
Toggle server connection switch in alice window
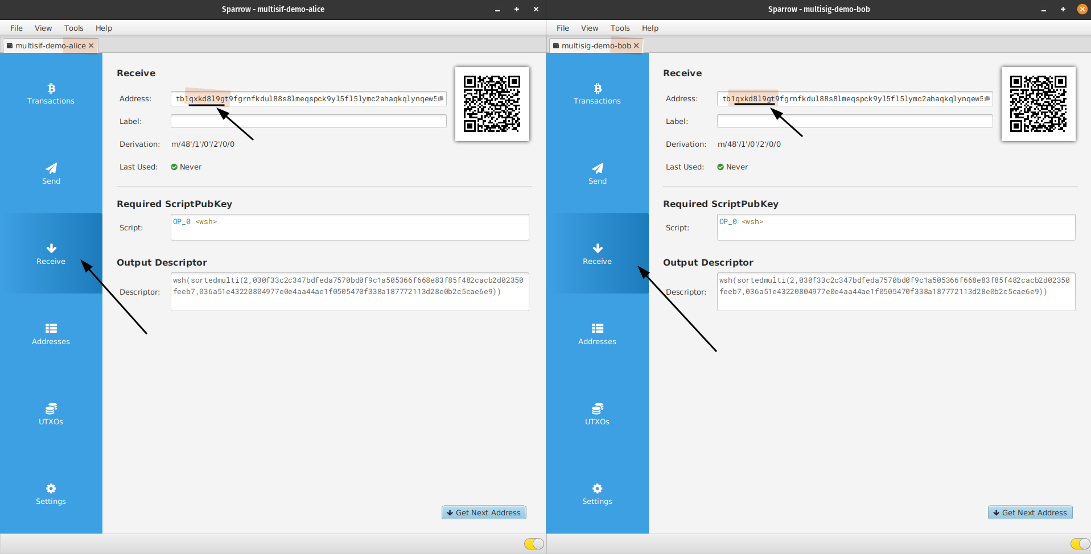(x=533, y=544)
